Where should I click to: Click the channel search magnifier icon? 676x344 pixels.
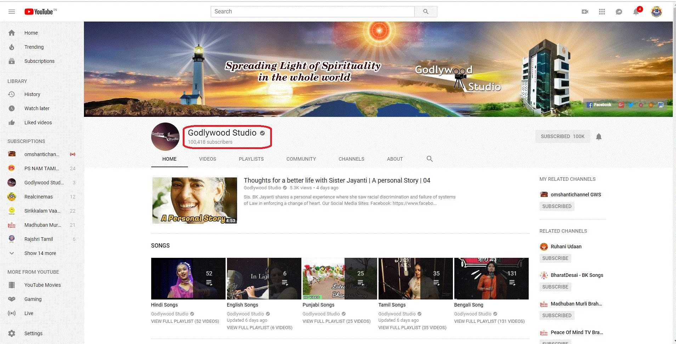(430, 159)
